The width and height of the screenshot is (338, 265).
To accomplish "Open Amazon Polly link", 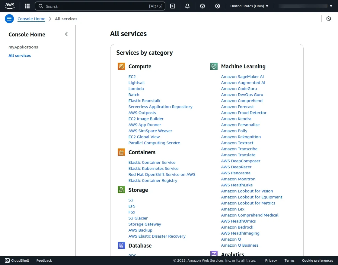I will pyautogui.click(x=234, y=131).
